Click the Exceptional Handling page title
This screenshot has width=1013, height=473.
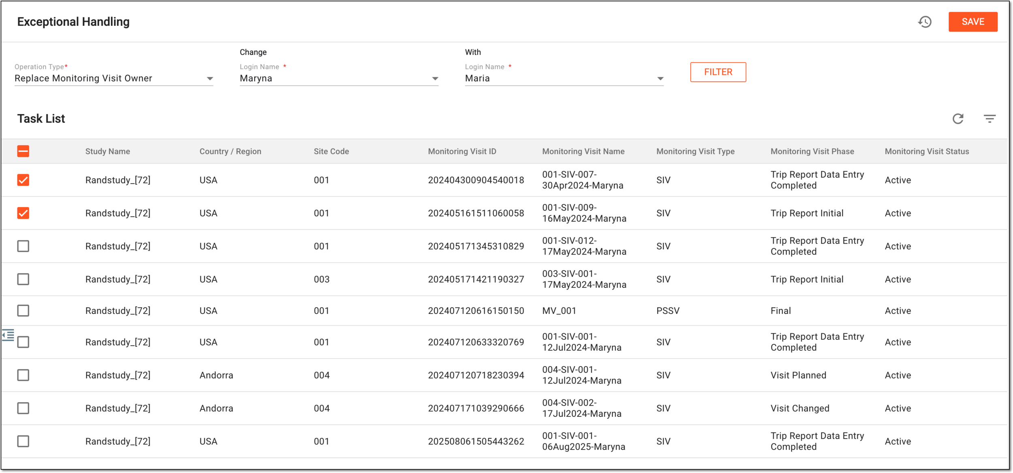coord(73,22)
